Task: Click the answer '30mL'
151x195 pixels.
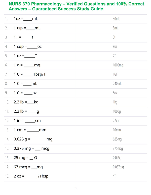Action: tap(116, 19)
